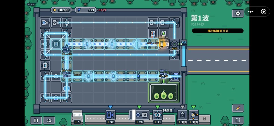Pick the free sword upgrade card

[x=193, y=116]
